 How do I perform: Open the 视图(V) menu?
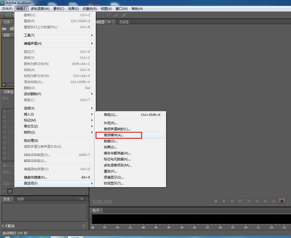(x=106, y=9)
